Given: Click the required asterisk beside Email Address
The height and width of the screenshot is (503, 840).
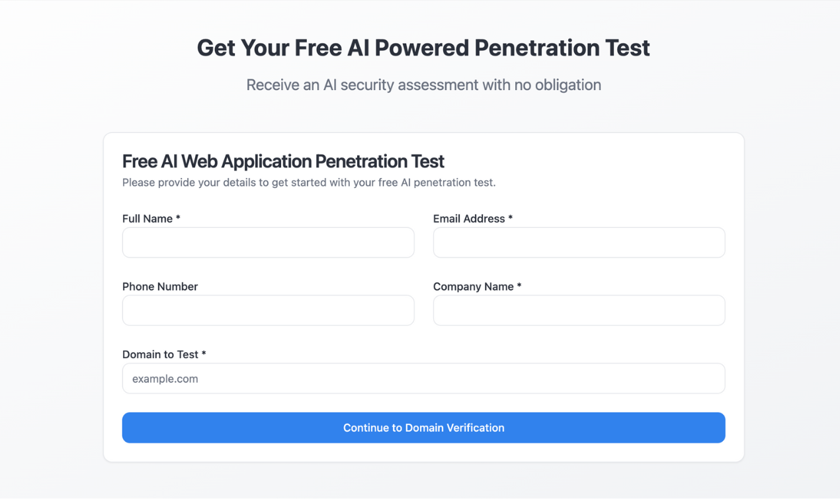Looking at the screenshot, I should click(511, 218).
